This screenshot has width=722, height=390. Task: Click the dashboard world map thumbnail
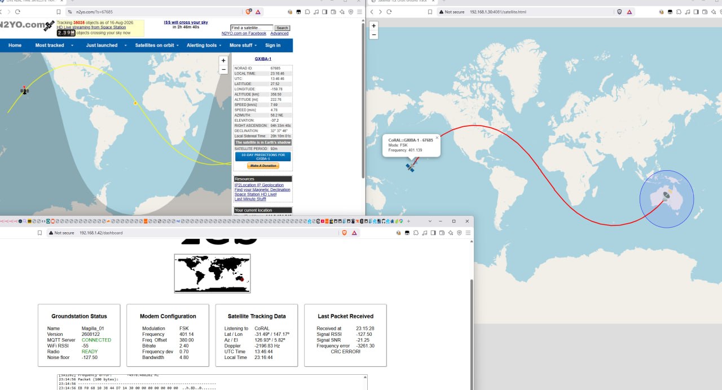click(x=212, y=273)
